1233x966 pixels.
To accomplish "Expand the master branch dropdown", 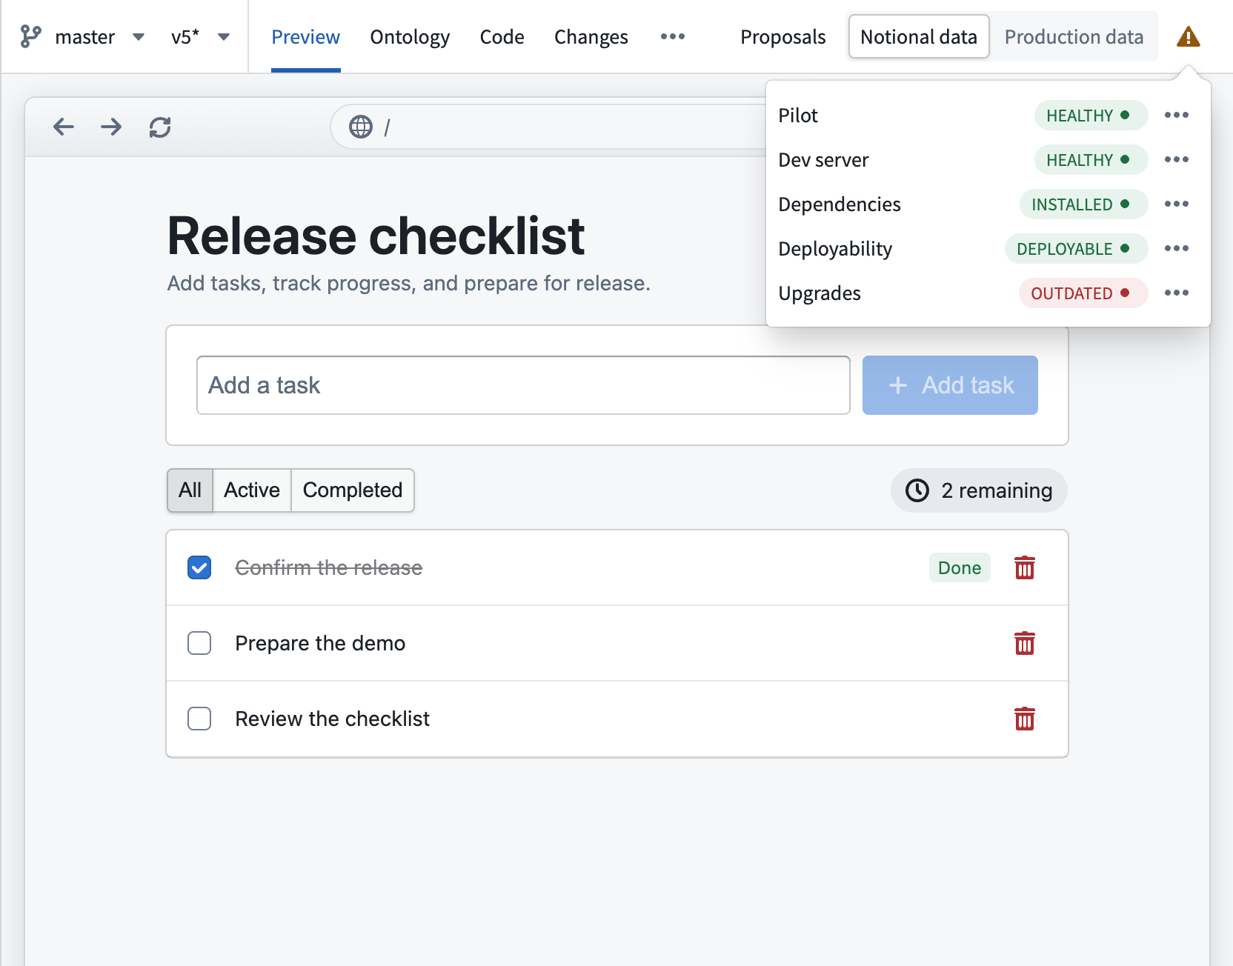I will 139,37.
